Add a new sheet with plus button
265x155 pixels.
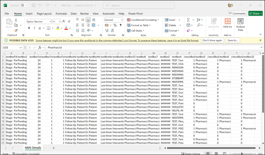[53, 148]
